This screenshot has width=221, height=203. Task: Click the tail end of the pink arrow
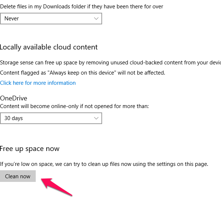click(x=70, y=194)
